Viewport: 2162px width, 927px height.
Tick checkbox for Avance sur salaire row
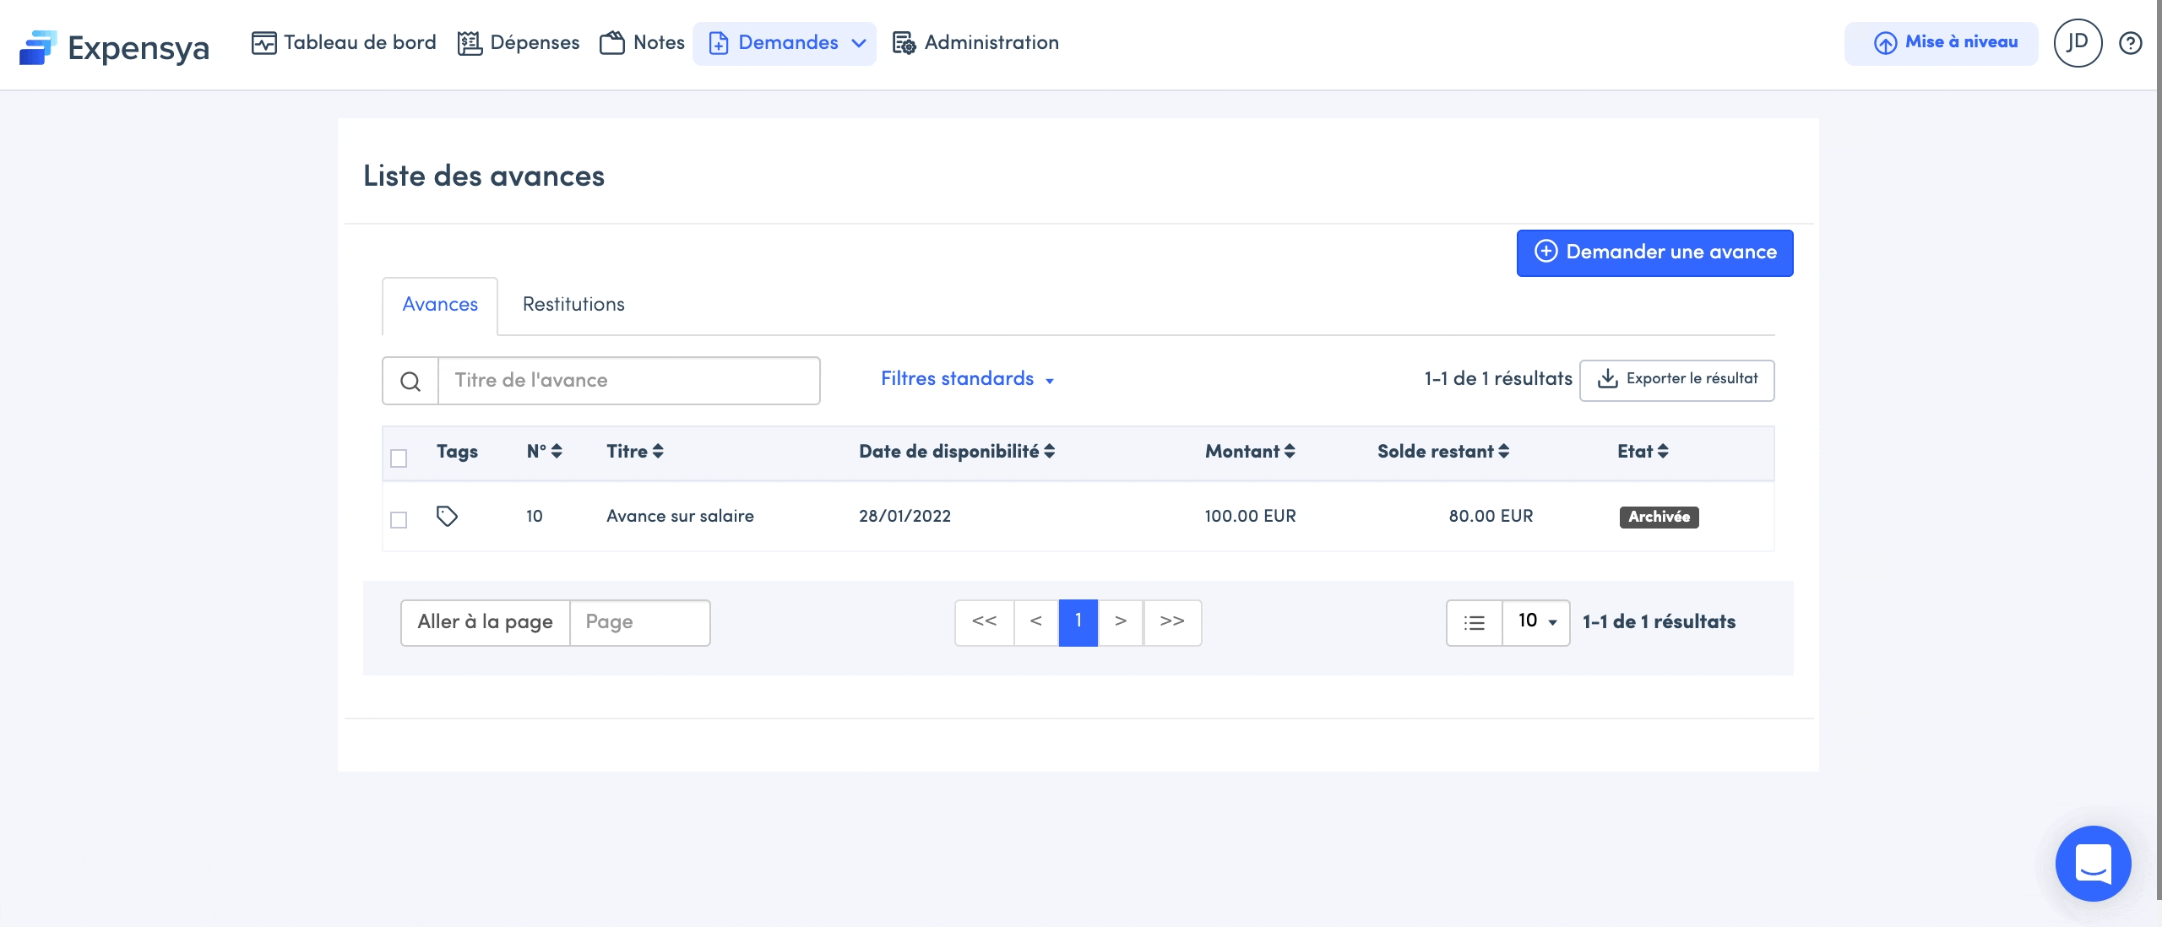(x=399, y=520)
